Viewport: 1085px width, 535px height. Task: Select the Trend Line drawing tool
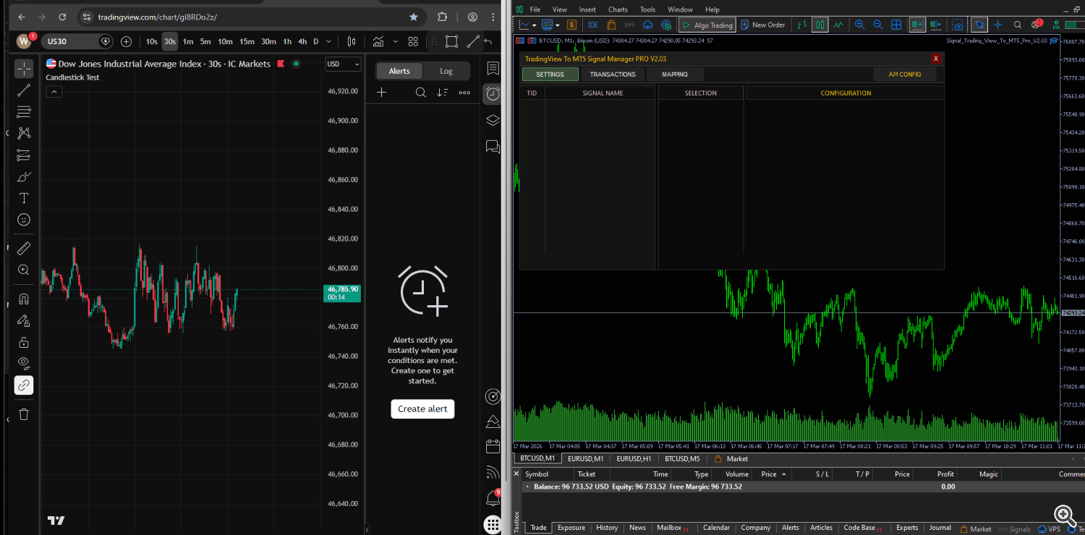[24, 90]
